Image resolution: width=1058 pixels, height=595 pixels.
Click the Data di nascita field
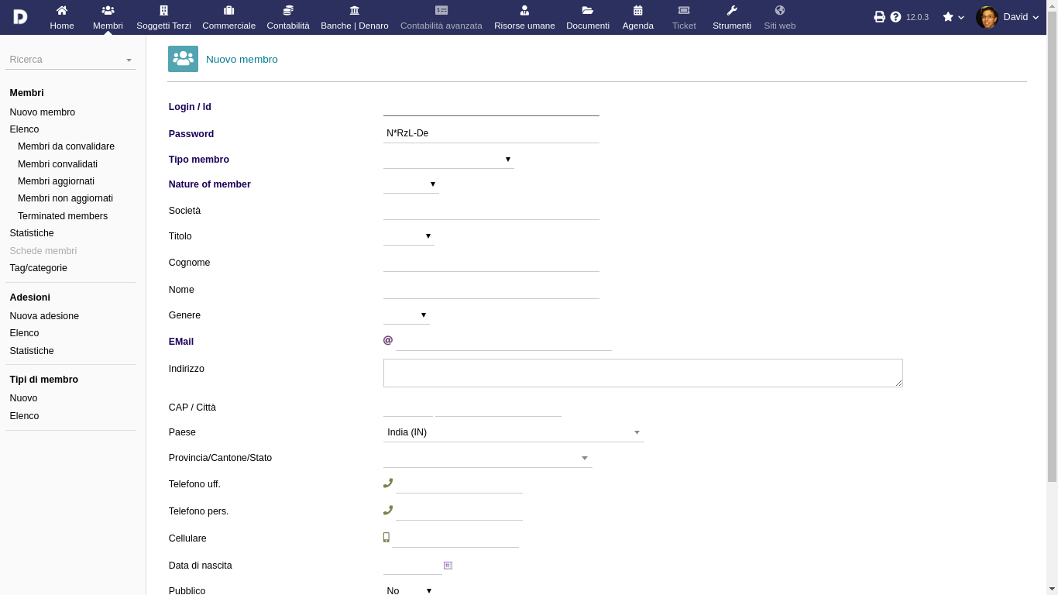(x=412, y=565)
